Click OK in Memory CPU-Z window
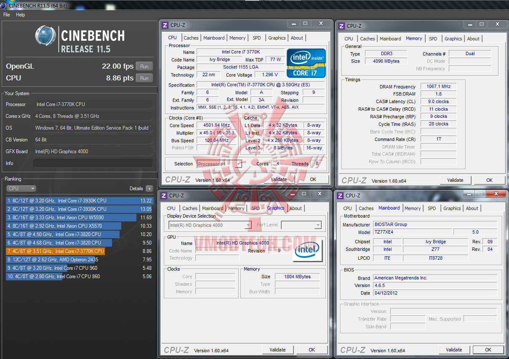The image size is (509, 359). (489, 180)
